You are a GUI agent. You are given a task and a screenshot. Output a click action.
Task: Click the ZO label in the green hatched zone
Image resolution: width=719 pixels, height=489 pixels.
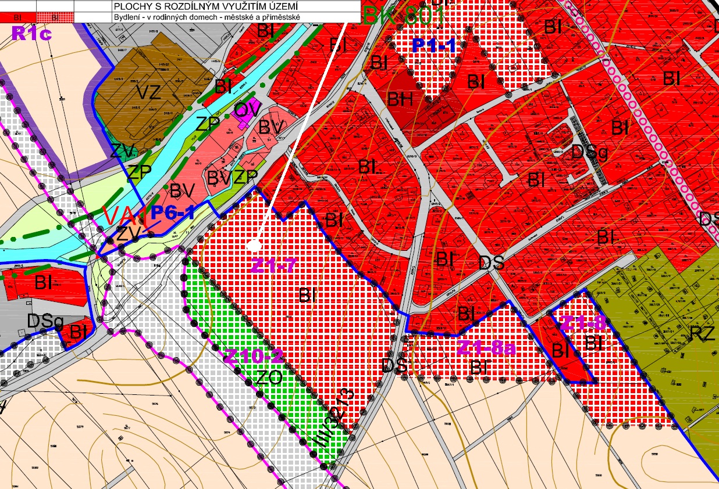tap(269, 378)
